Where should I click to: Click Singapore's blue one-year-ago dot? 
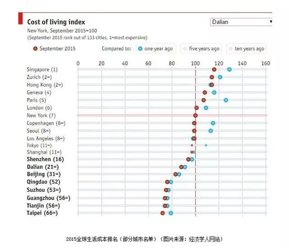229,70
